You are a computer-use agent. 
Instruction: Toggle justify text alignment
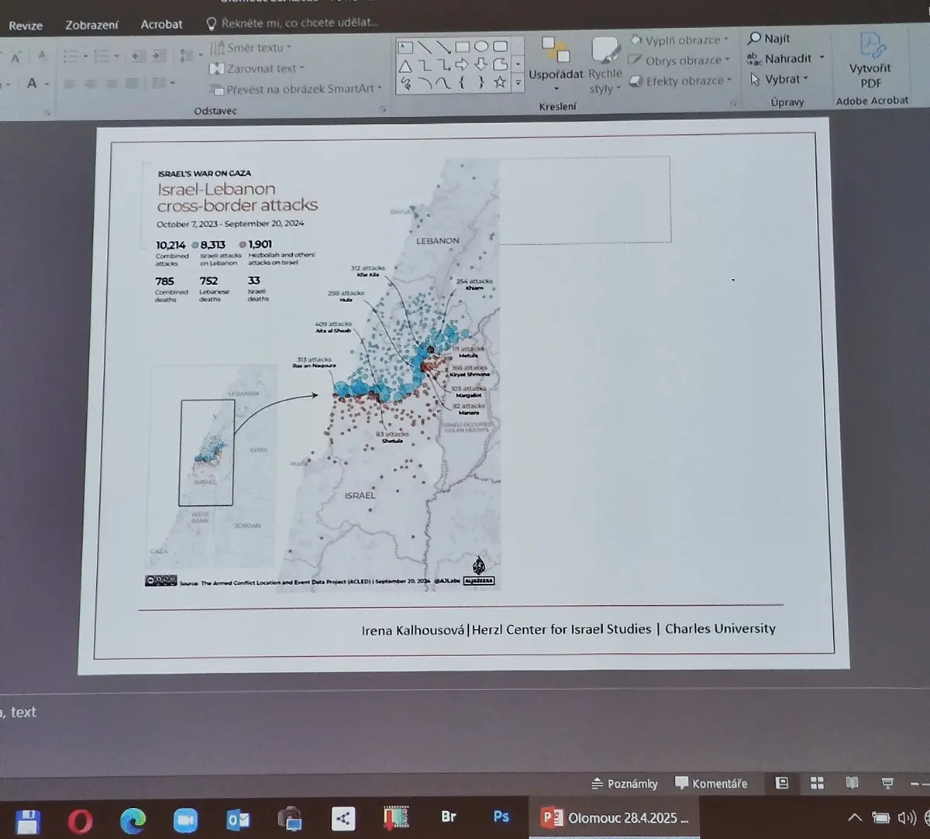[x=132, y=84]
